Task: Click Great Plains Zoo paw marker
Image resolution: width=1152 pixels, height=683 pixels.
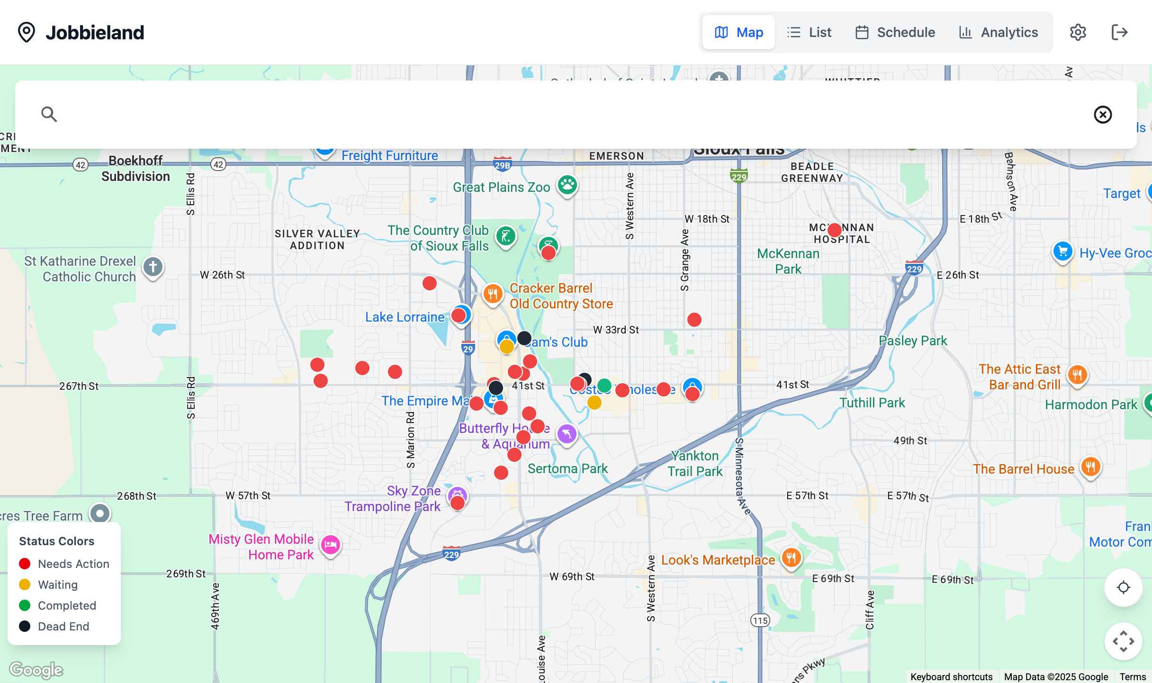Action: point(567,185)
